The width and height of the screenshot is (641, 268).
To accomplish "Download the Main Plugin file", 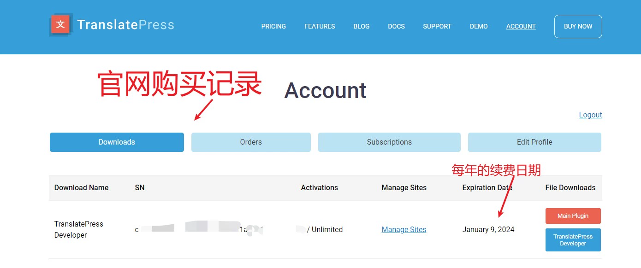I will [573, 216].
